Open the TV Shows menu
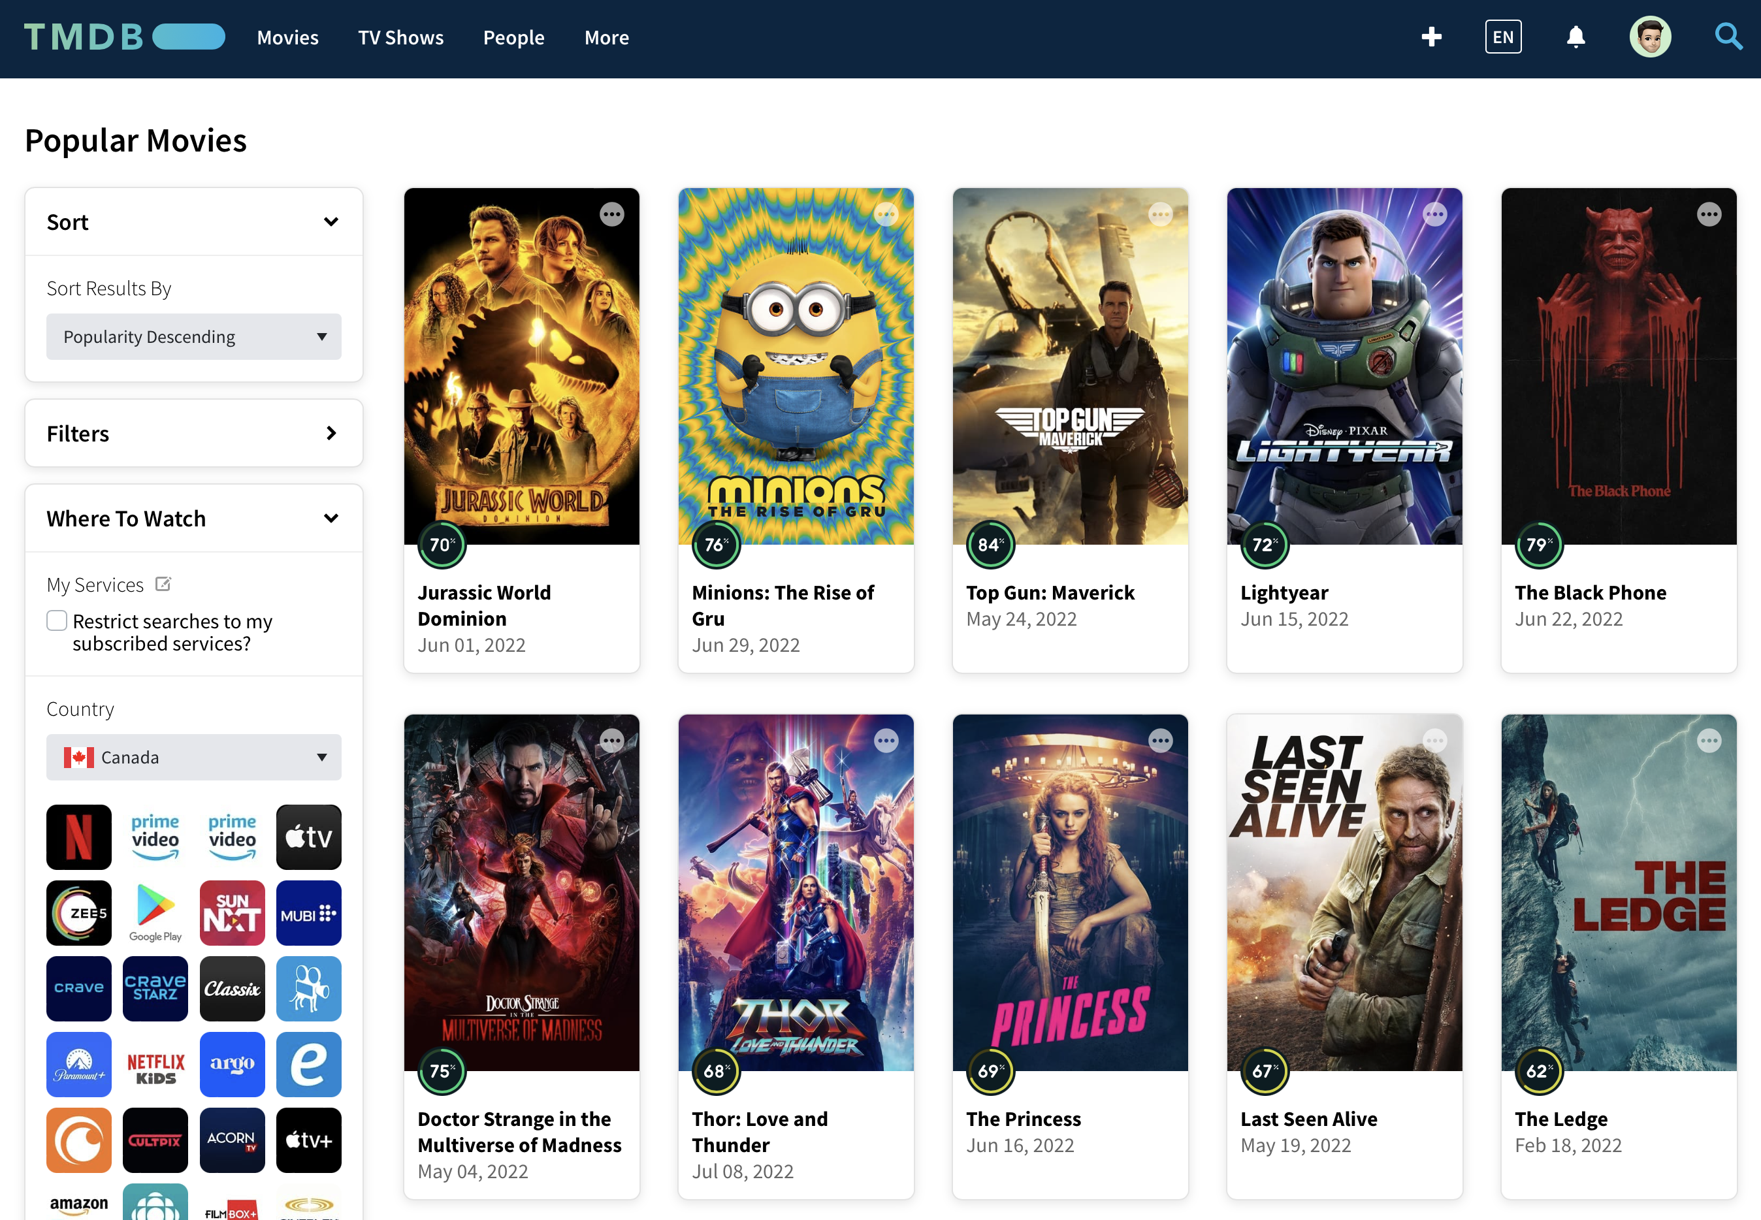This screenshot has width=1761, height=1220. coord(400,37)
